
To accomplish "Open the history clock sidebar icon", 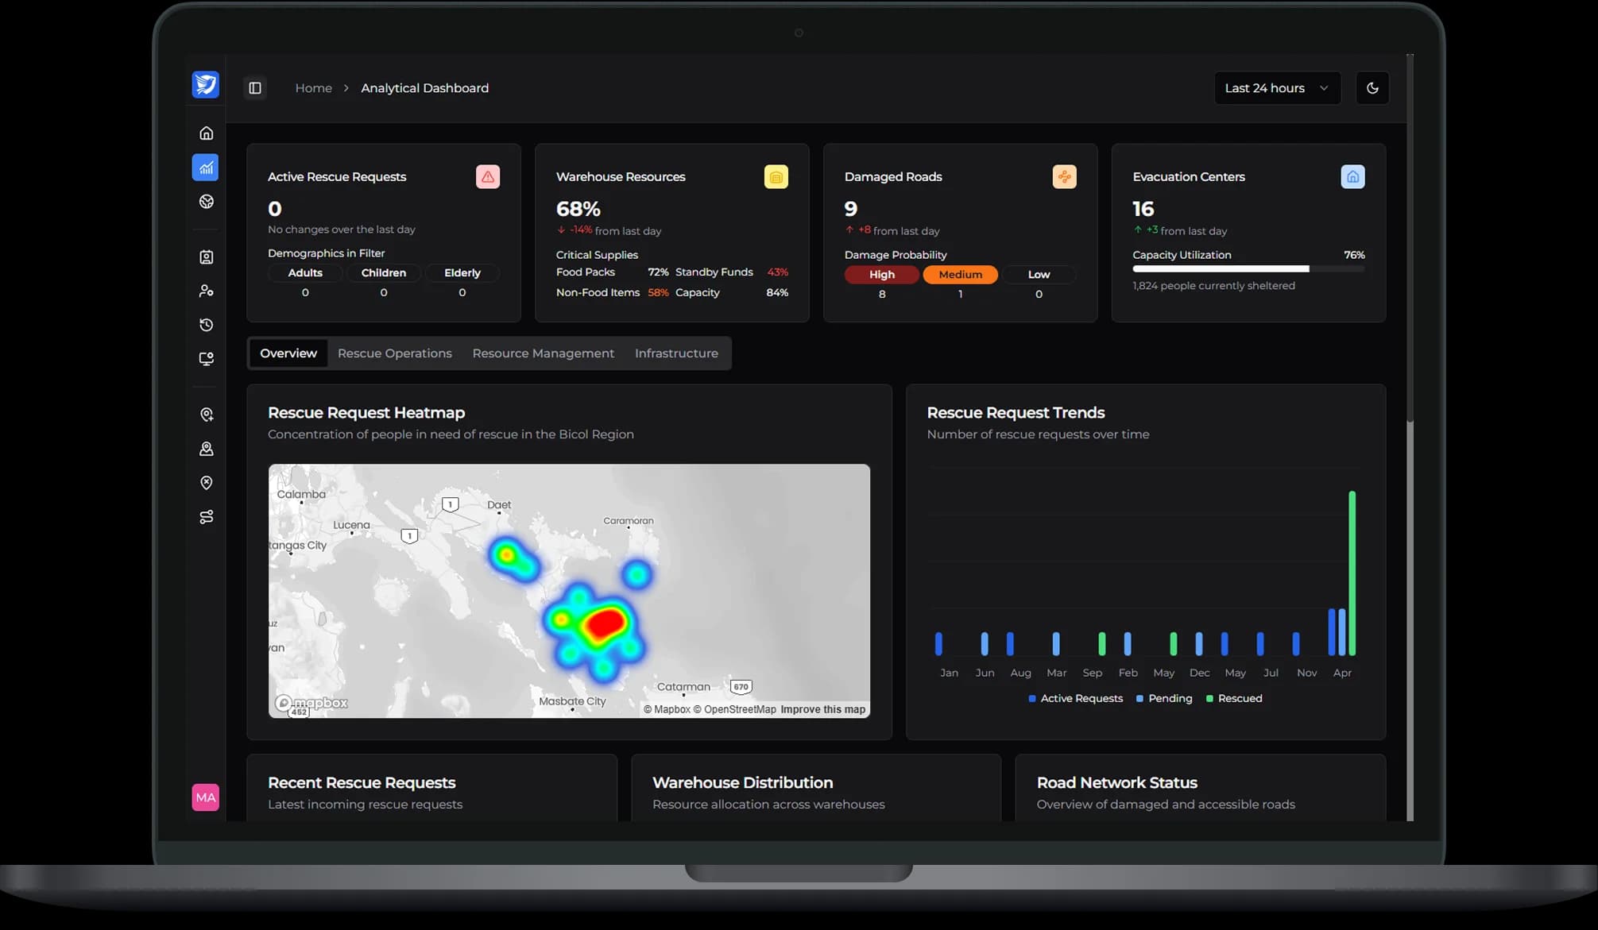I will point(206,325).
